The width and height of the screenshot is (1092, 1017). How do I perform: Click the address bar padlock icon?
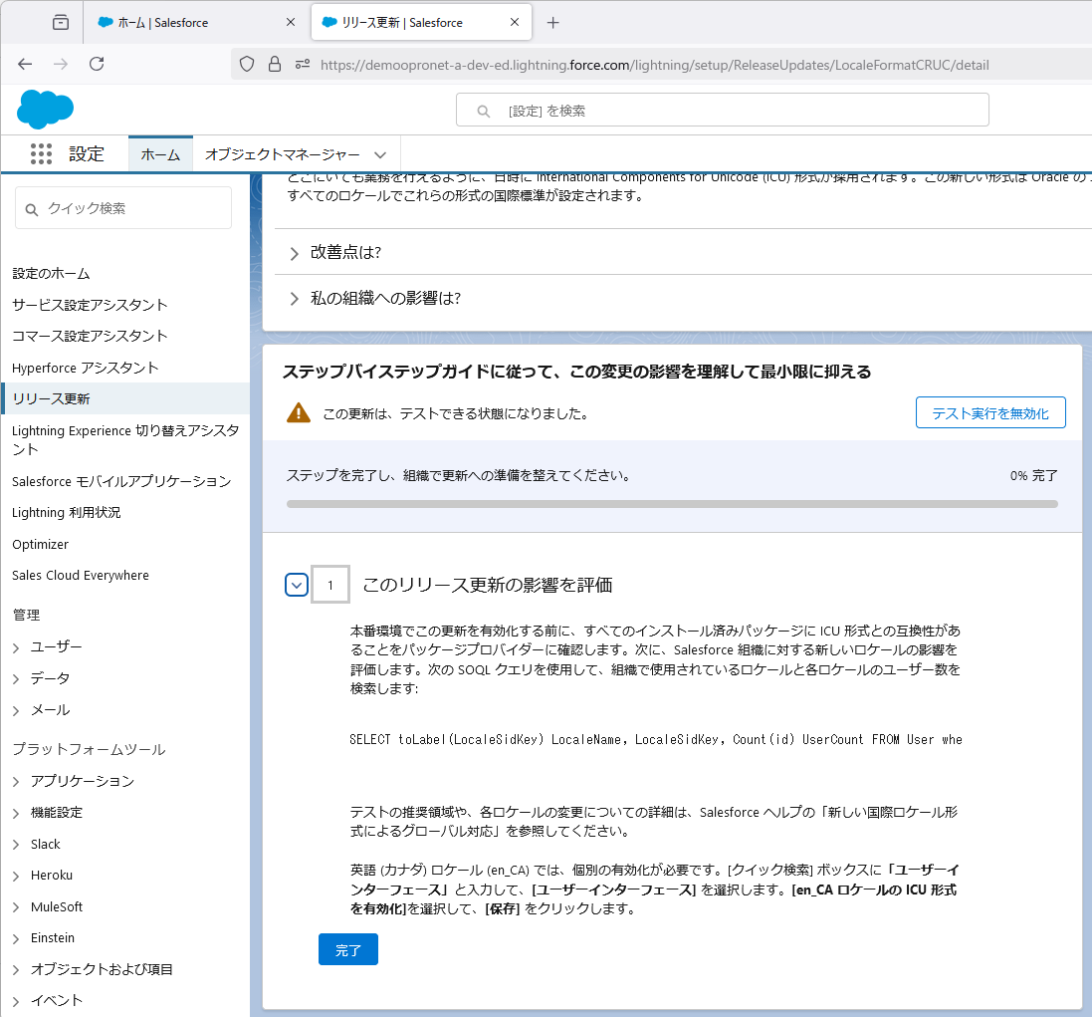click(x=275, y=65)
